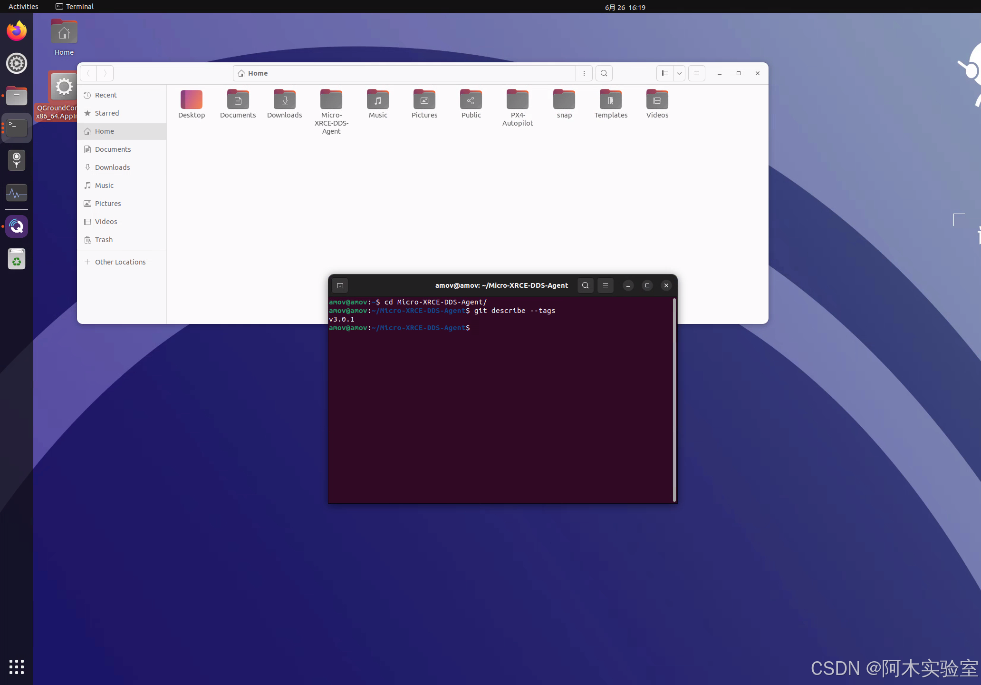Open the Home desktop icon
The image size is (981, 685).
[64, 38]
